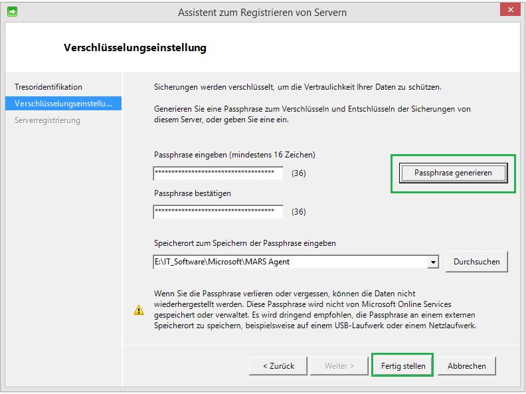Select the Serverregistrierung step in sidebar
This screenshot has width=526, height=394.
click(47, 120)
